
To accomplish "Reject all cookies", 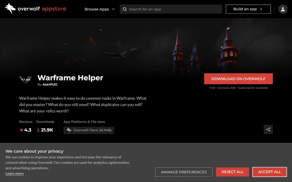I will tap(232, 172).
